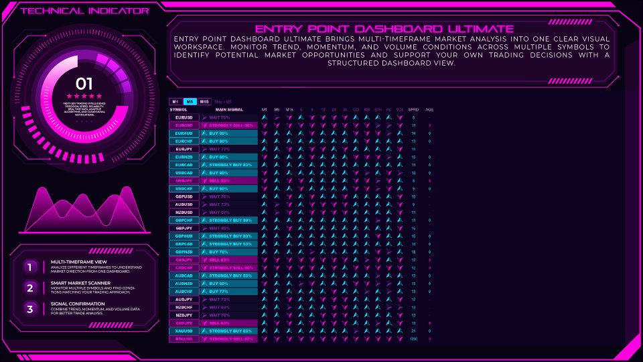Image resolution: width=643 pixels, height=362 pixels.
Task: Click the BTCUSD symbol button
Action: click(184, 339)
